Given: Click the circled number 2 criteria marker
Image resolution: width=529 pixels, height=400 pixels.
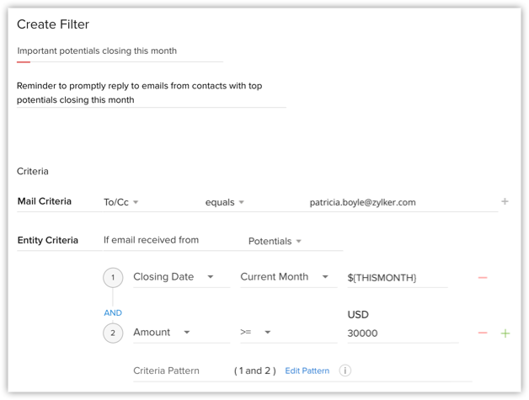Looking at the screenshot, I should point(113,333).
